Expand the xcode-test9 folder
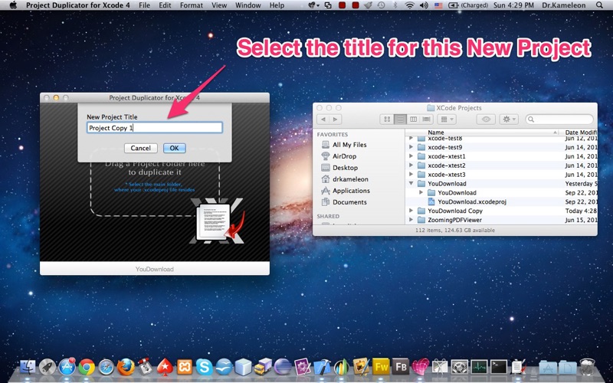This screenshot has height=383, width=613. [411, 147]
